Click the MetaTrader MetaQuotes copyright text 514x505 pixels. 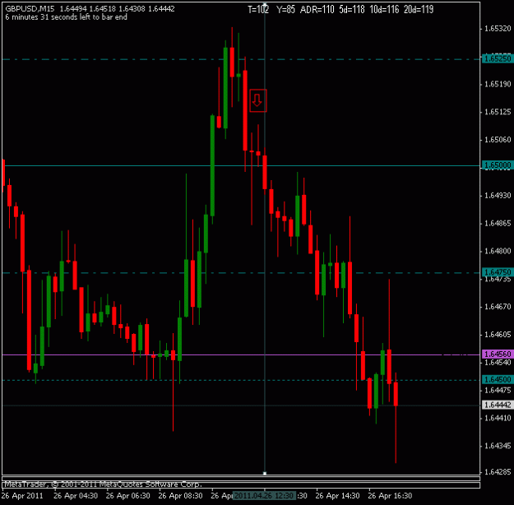tap(103, 484)
